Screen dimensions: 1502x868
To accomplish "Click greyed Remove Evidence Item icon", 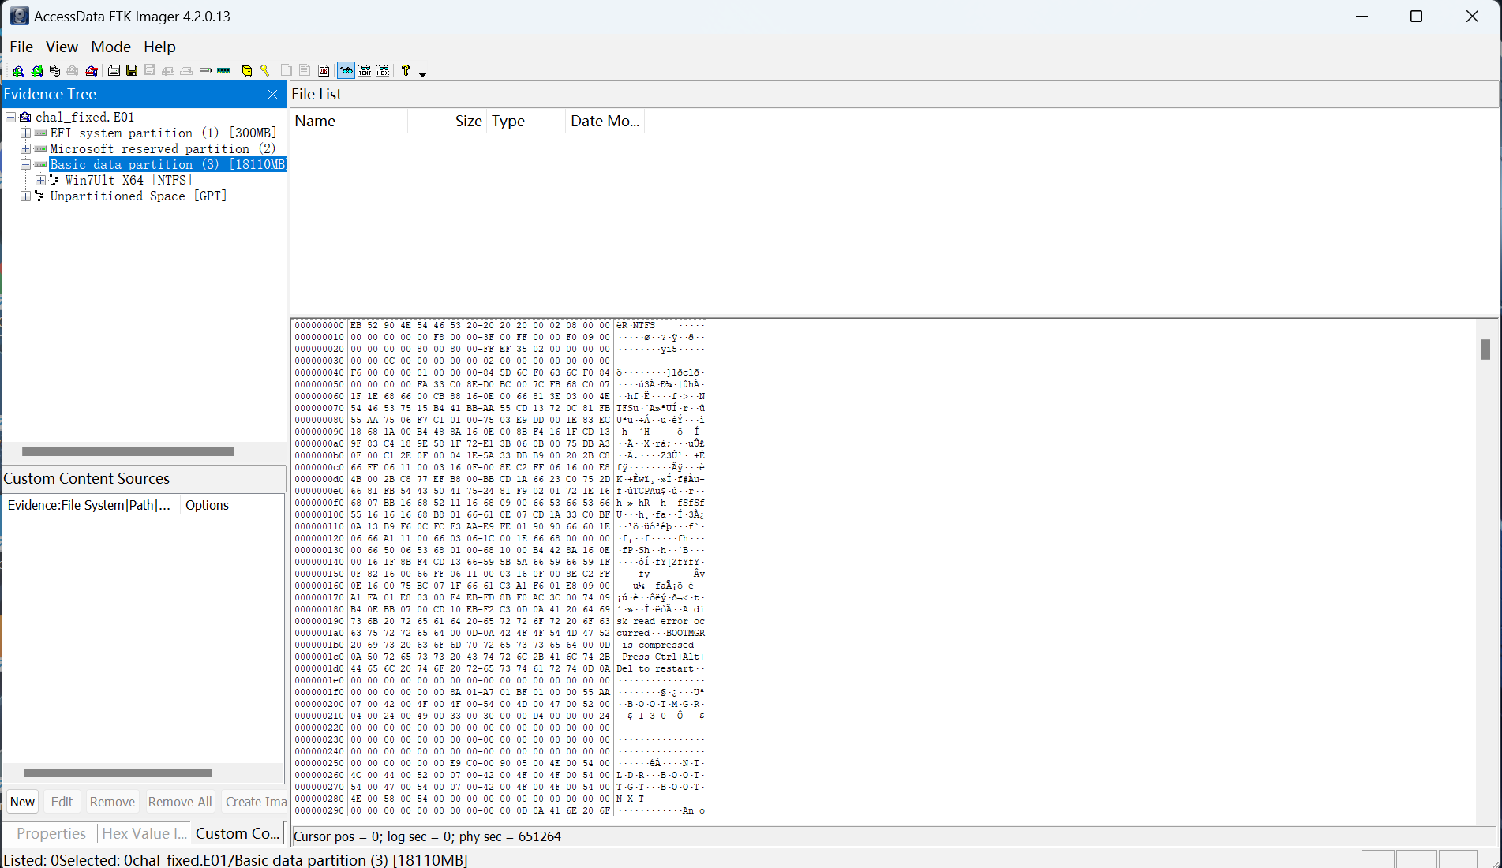I will [73, 71].
